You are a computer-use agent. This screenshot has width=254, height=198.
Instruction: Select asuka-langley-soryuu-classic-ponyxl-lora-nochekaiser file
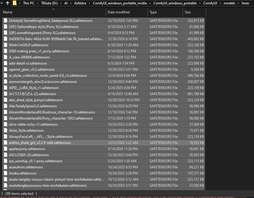(x=56, y=179)
